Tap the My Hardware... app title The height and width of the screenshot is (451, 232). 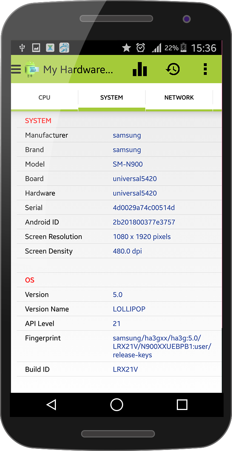click(78, 70)
